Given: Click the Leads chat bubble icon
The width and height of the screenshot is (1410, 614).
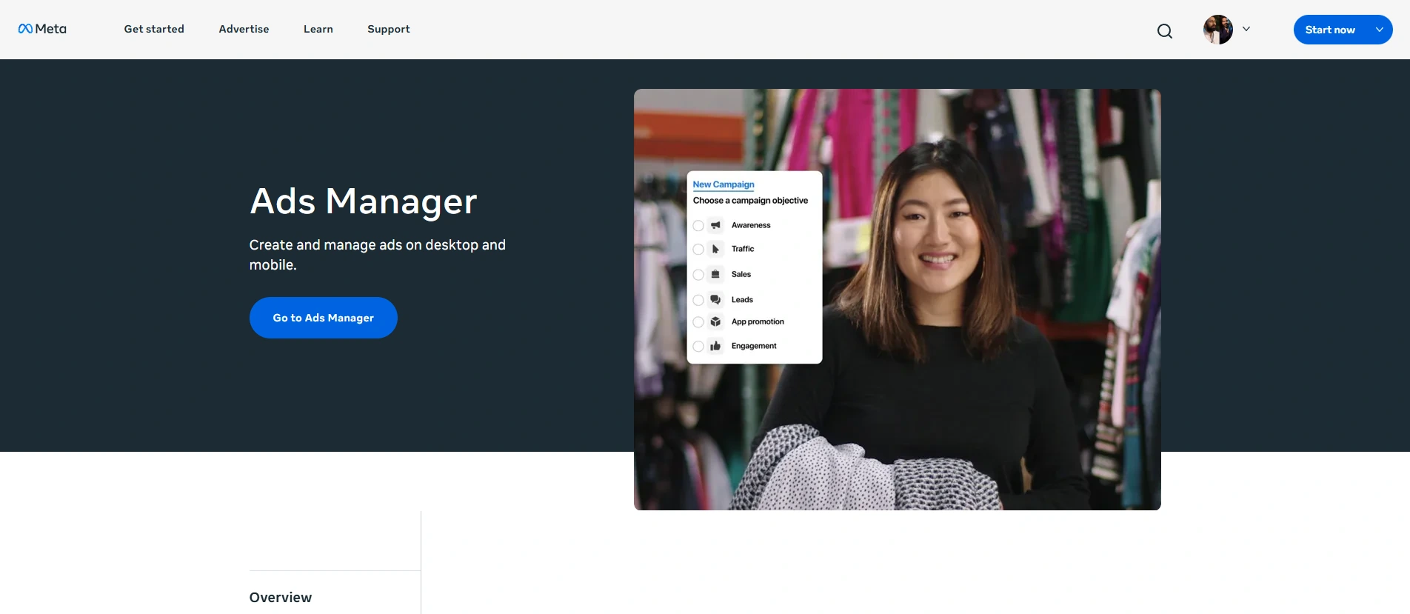Looking at the screenshot, I should point(715,300).
